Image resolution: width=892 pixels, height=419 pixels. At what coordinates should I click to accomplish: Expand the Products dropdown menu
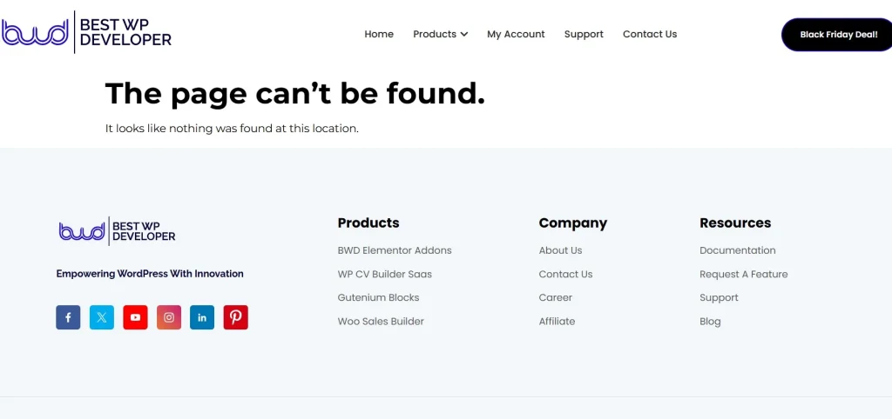(x=440, y=34)
